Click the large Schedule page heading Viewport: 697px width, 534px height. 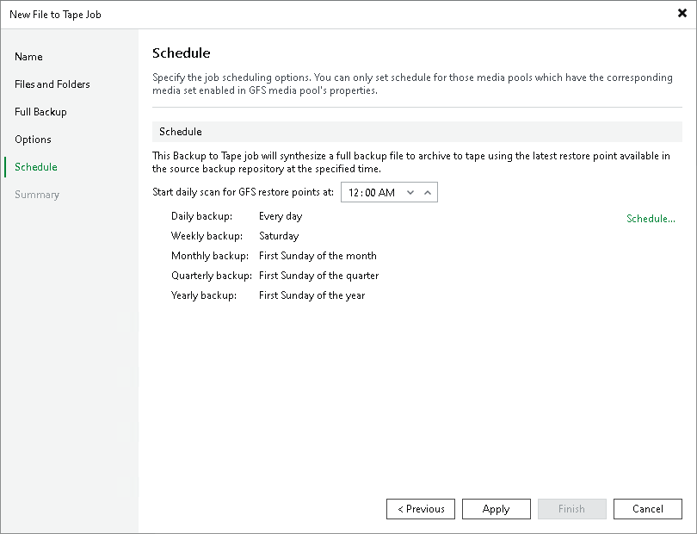coord(181,53)
